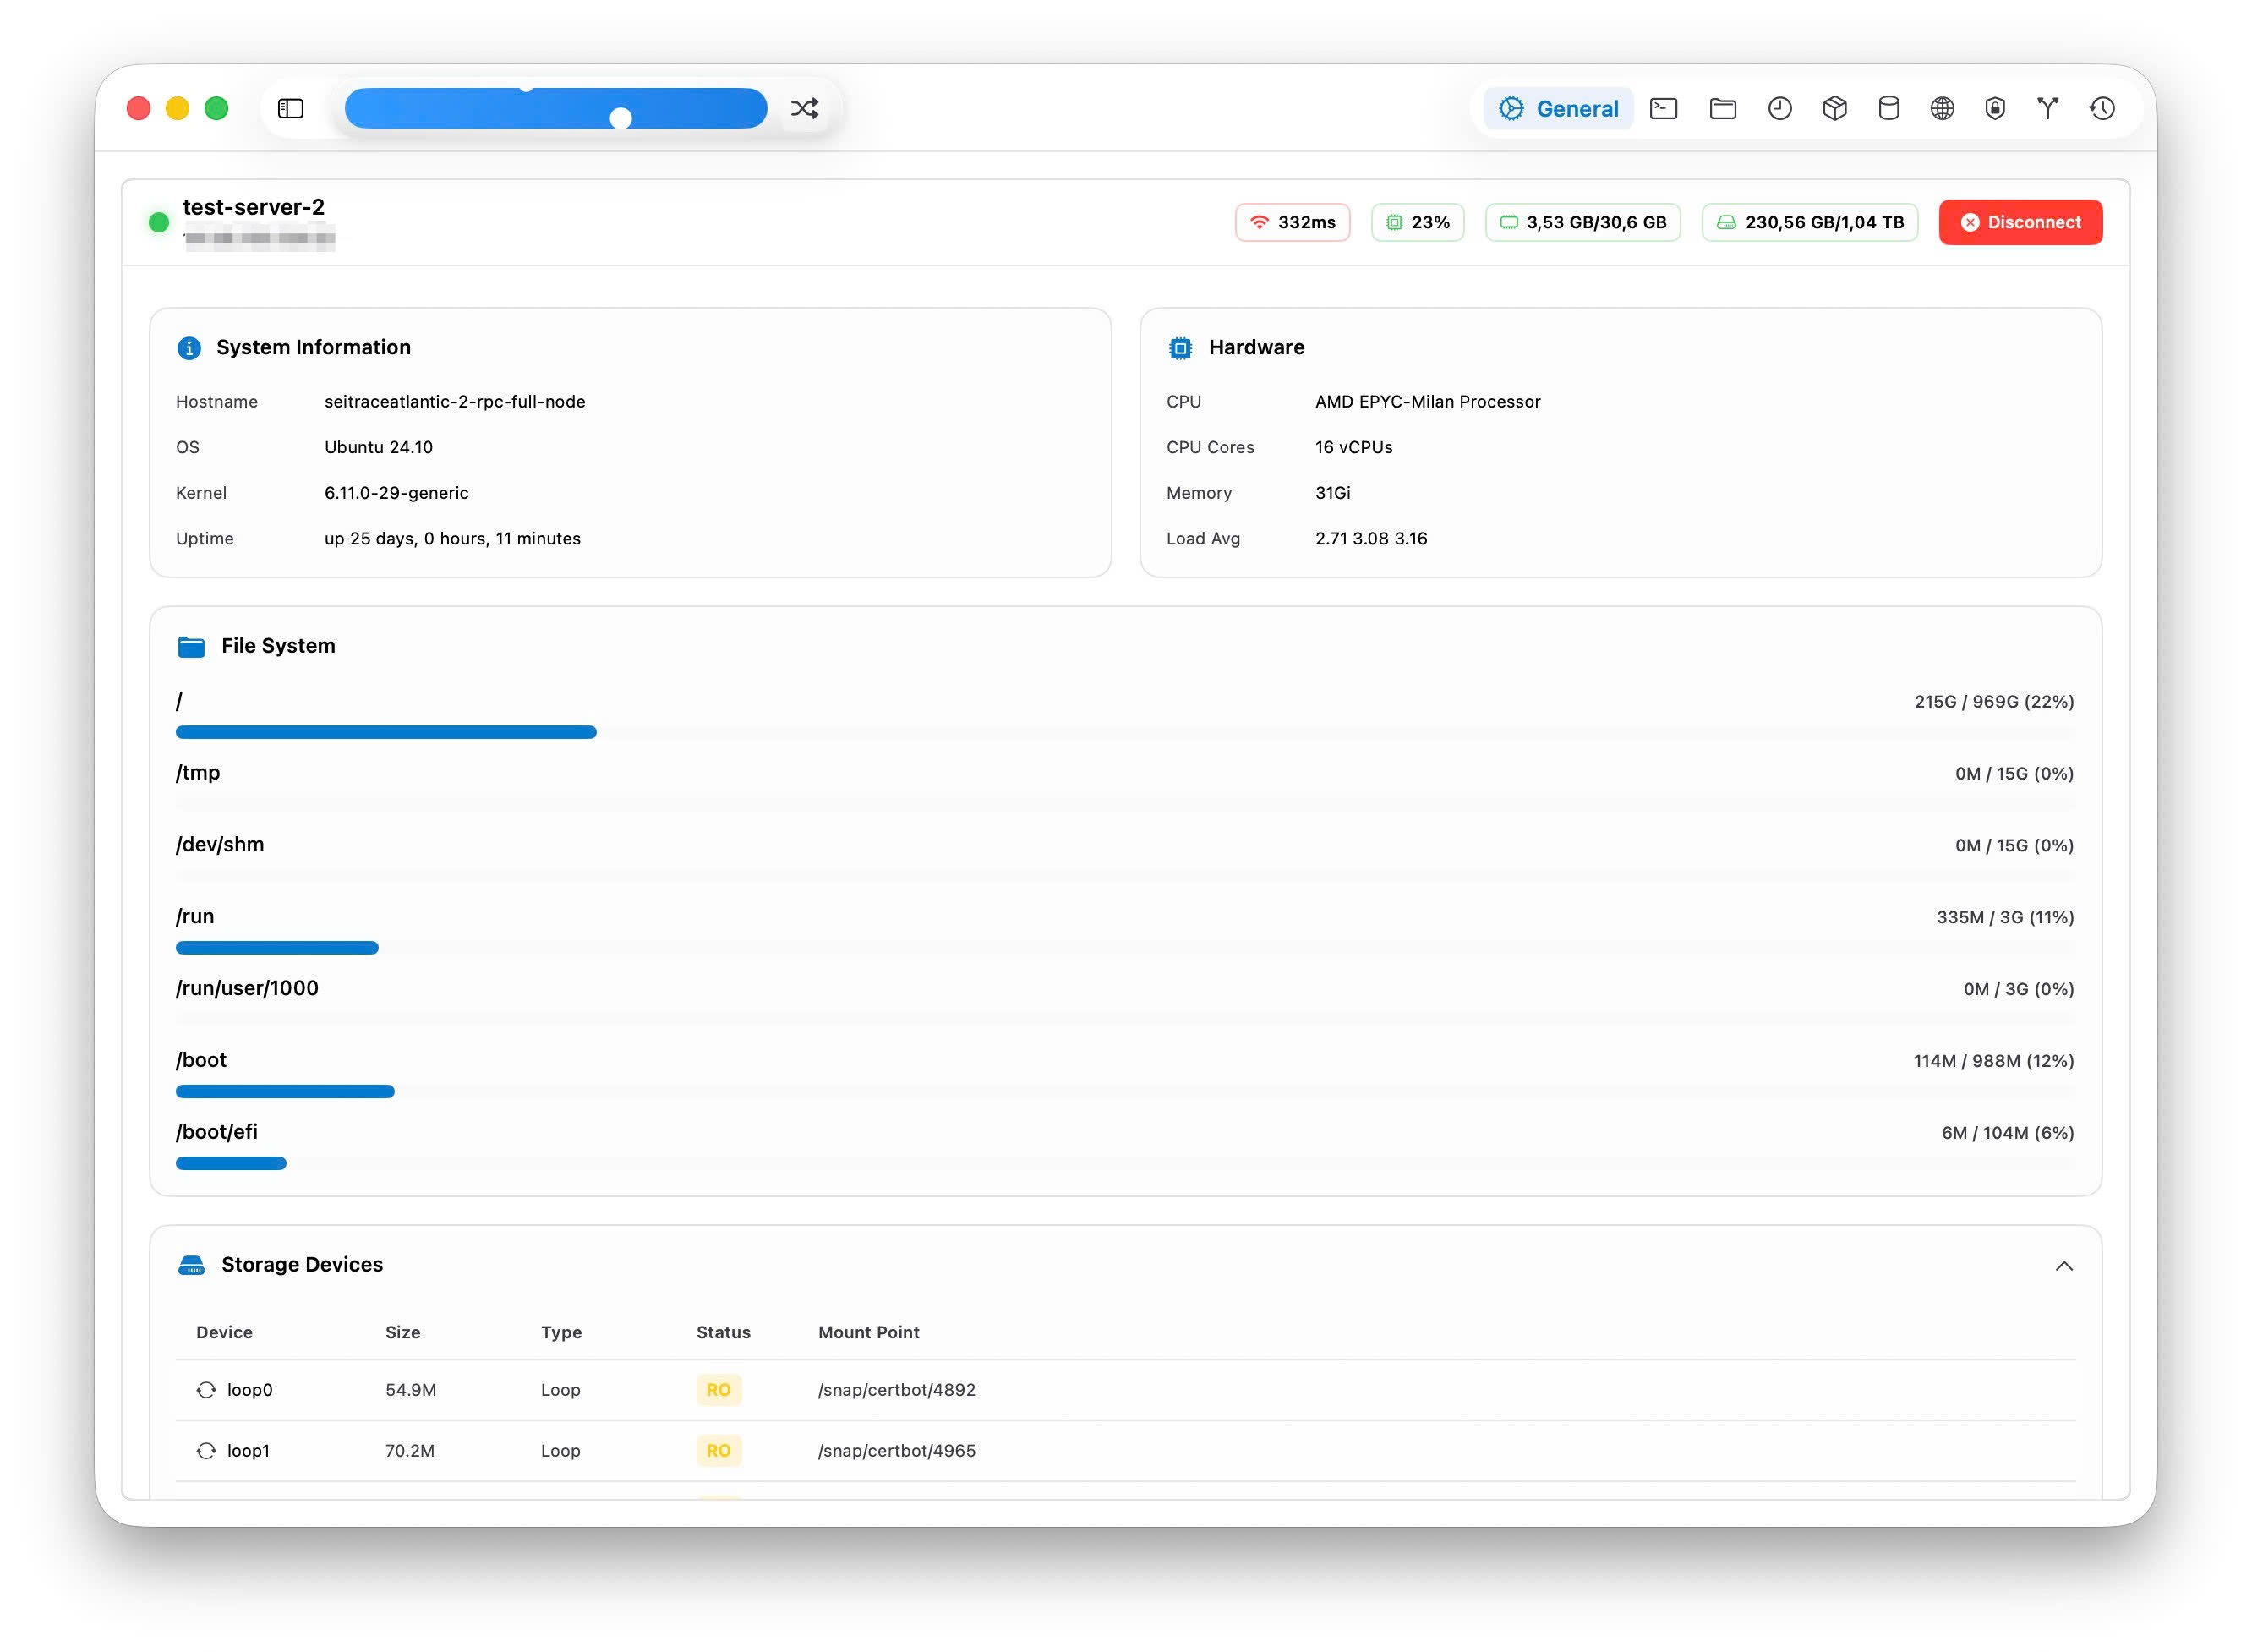Open the clock scheduler tab icon
The width and height of the screenshot is (2252, 1652).
(x=1780, y=108)
